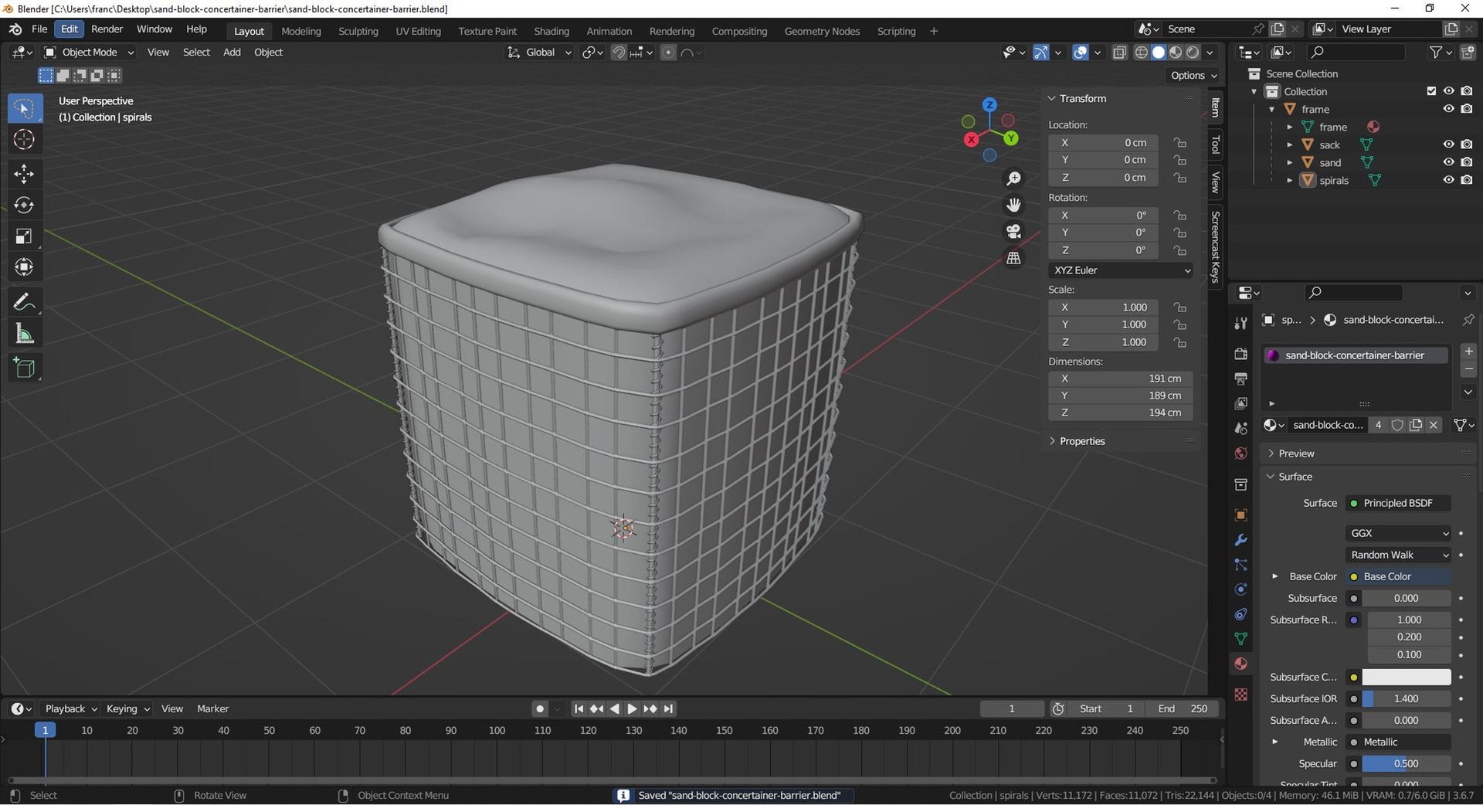Screen dimensions: 1483x805
Task: Switch orthographic perspective grid icon
Action: [x=1013, y=258]
